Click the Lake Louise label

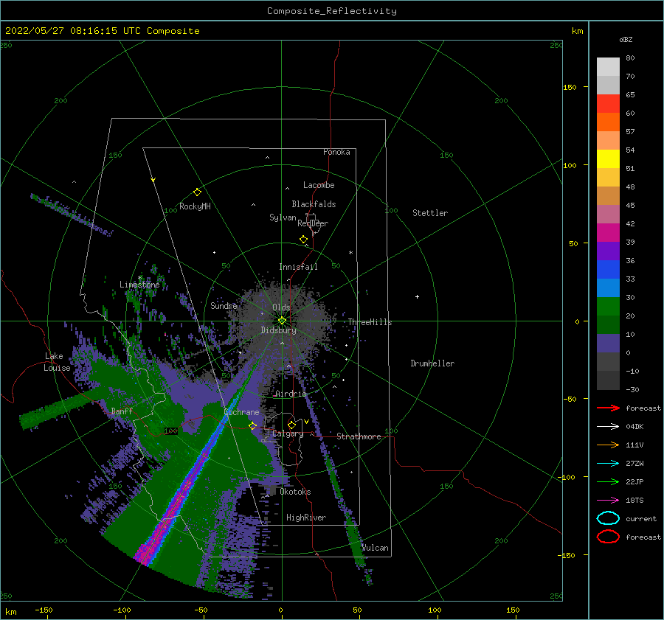click(57, 362)
